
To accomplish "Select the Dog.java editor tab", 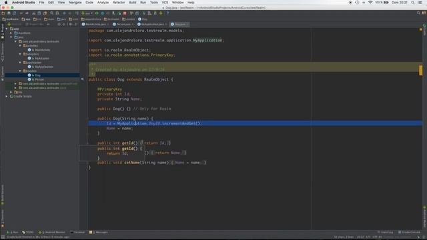I will pos(179,24).
